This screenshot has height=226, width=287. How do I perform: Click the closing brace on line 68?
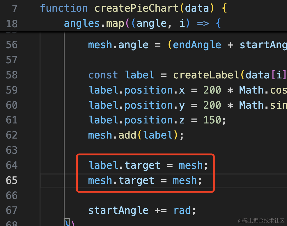pos(67,223)
